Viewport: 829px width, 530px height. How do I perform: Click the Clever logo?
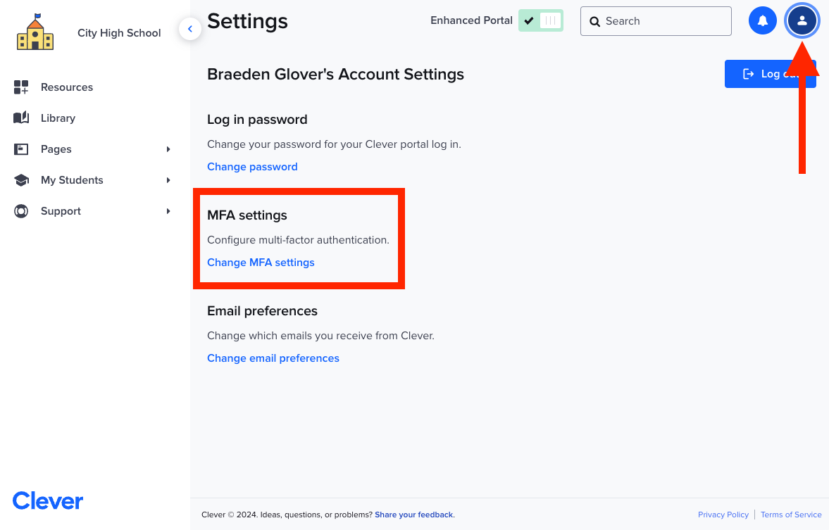pyautogui.click(x=46, y=500)
